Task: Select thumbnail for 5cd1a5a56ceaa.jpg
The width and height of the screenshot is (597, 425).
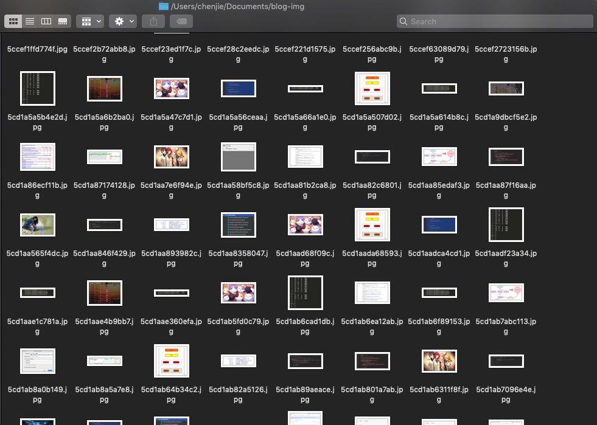Action: tap(239, 88)
